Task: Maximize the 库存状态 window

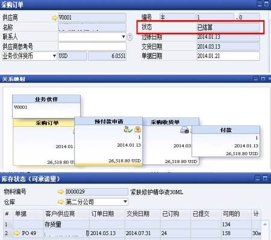Action: pyautogui.click(x=265, y=178)
